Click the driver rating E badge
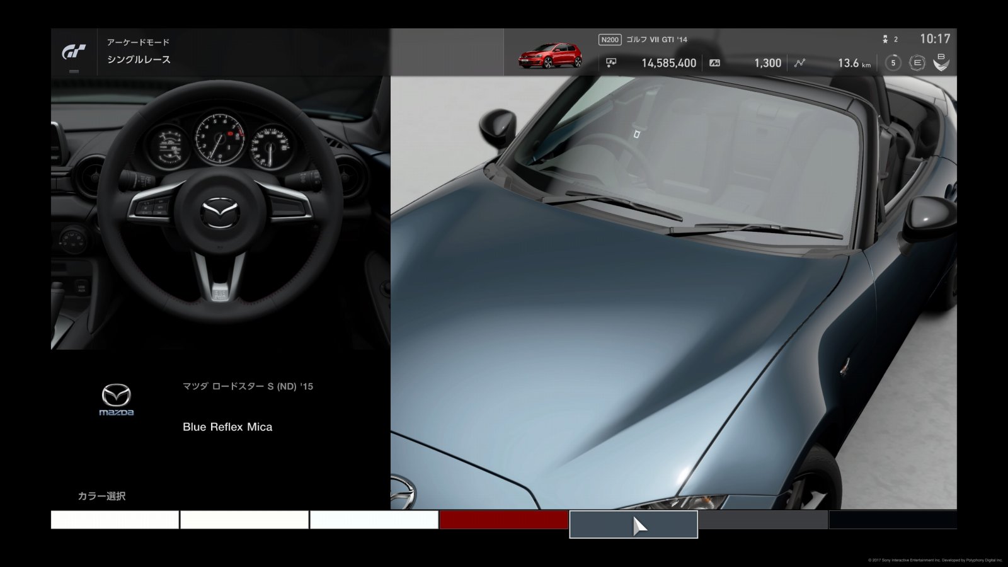This screenshot has width=1008, height=567. pyautogui.click(x=917, y=63)
